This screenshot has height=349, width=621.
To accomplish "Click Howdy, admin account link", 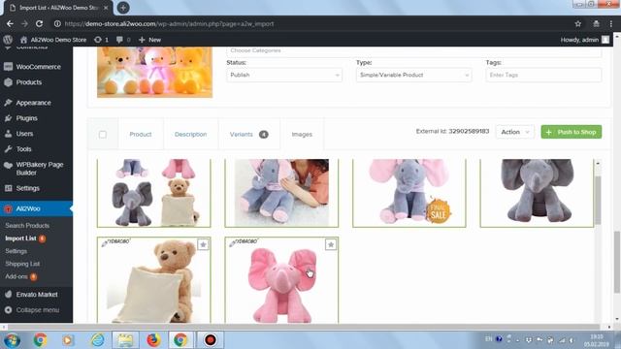I will click(585, 40).
